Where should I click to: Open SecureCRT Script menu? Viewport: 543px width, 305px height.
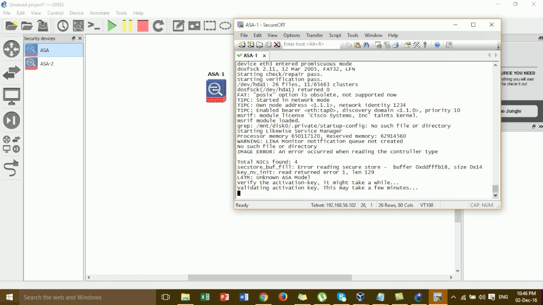click(x=335, y=35)
